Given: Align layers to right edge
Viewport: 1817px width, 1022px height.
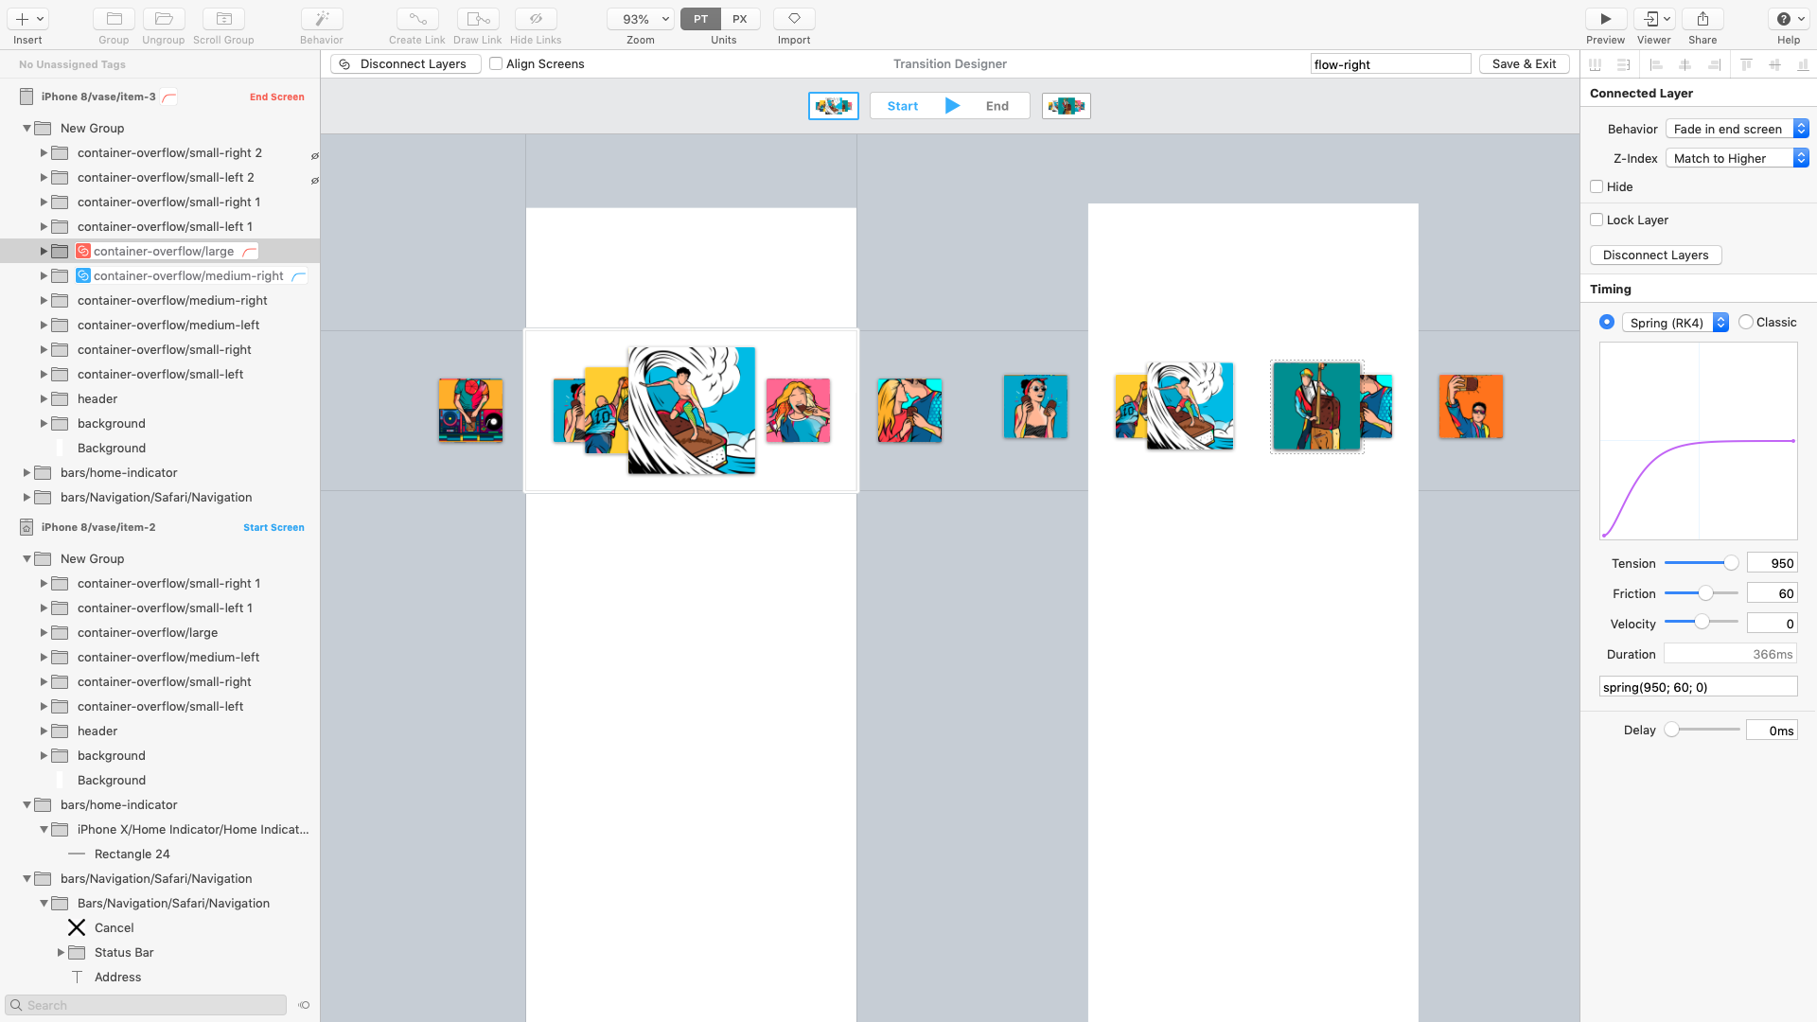Looking at the screenshot, I should (x=1714, y=64).
